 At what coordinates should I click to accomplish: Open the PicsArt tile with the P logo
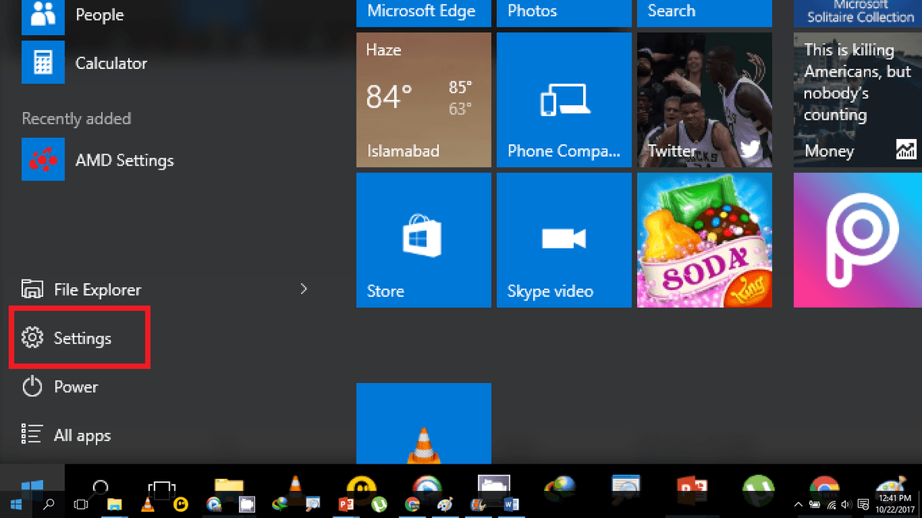[x=857, y=239]
